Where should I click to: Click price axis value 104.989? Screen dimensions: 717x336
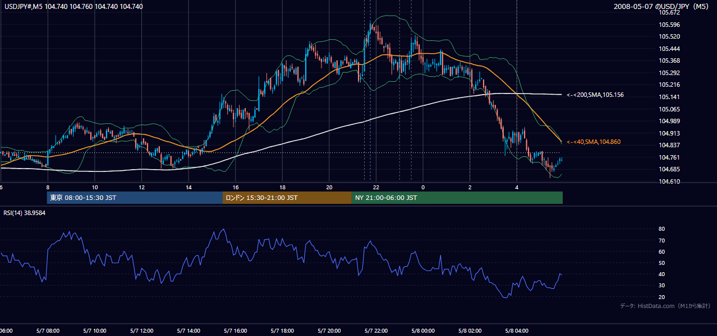669,121
